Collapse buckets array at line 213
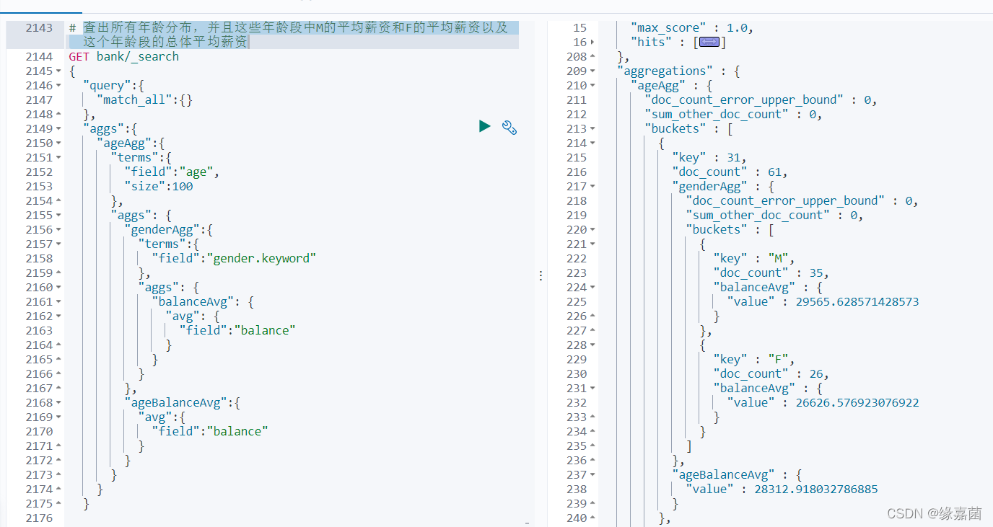The height and width of the screenshot is (527, 993). pos(592,129)
